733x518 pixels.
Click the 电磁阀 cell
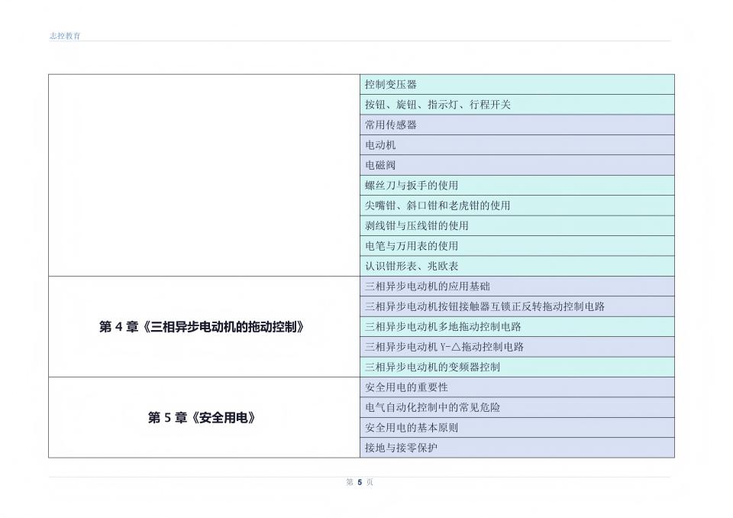click(517, 165)
